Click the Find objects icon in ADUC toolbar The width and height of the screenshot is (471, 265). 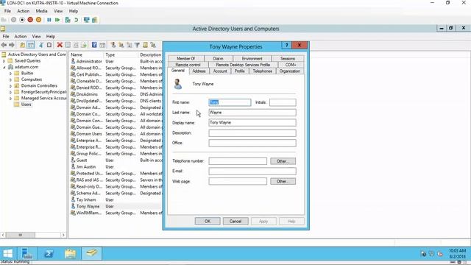pyautogui.click(x=146, y=45)
